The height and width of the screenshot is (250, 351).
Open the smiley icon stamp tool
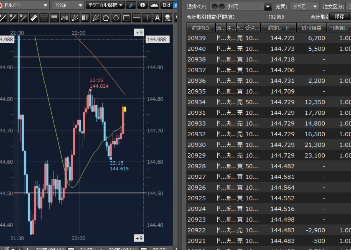[x=168, y=18]
